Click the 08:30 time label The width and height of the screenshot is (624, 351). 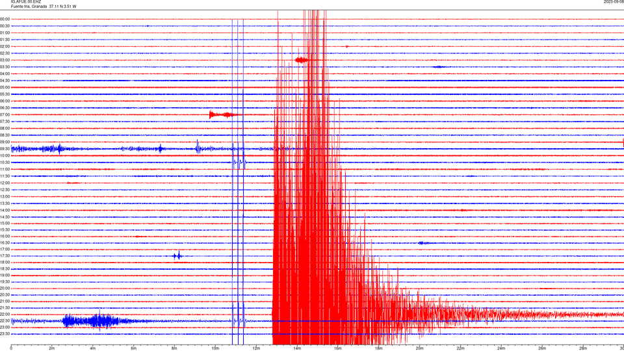coord(5,135)
